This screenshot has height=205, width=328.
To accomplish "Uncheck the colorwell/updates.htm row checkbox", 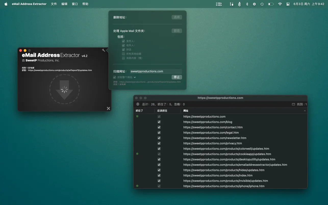I will tap(159, 149).
